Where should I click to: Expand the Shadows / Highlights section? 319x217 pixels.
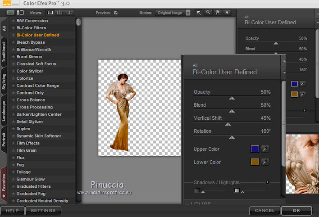point(268,182)
